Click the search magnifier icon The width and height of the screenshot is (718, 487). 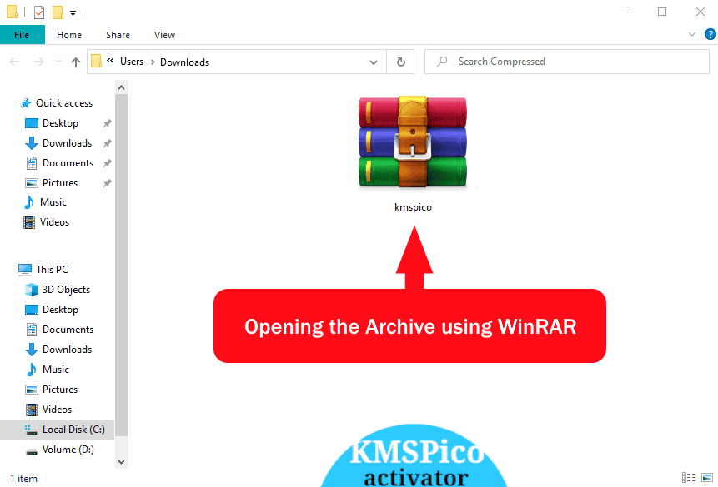click(442, 62)
